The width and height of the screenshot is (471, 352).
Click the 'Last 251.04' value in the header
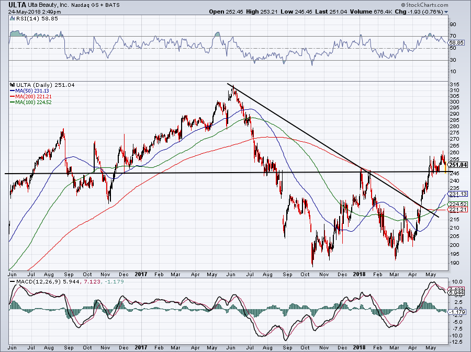[x=331, y=12]
